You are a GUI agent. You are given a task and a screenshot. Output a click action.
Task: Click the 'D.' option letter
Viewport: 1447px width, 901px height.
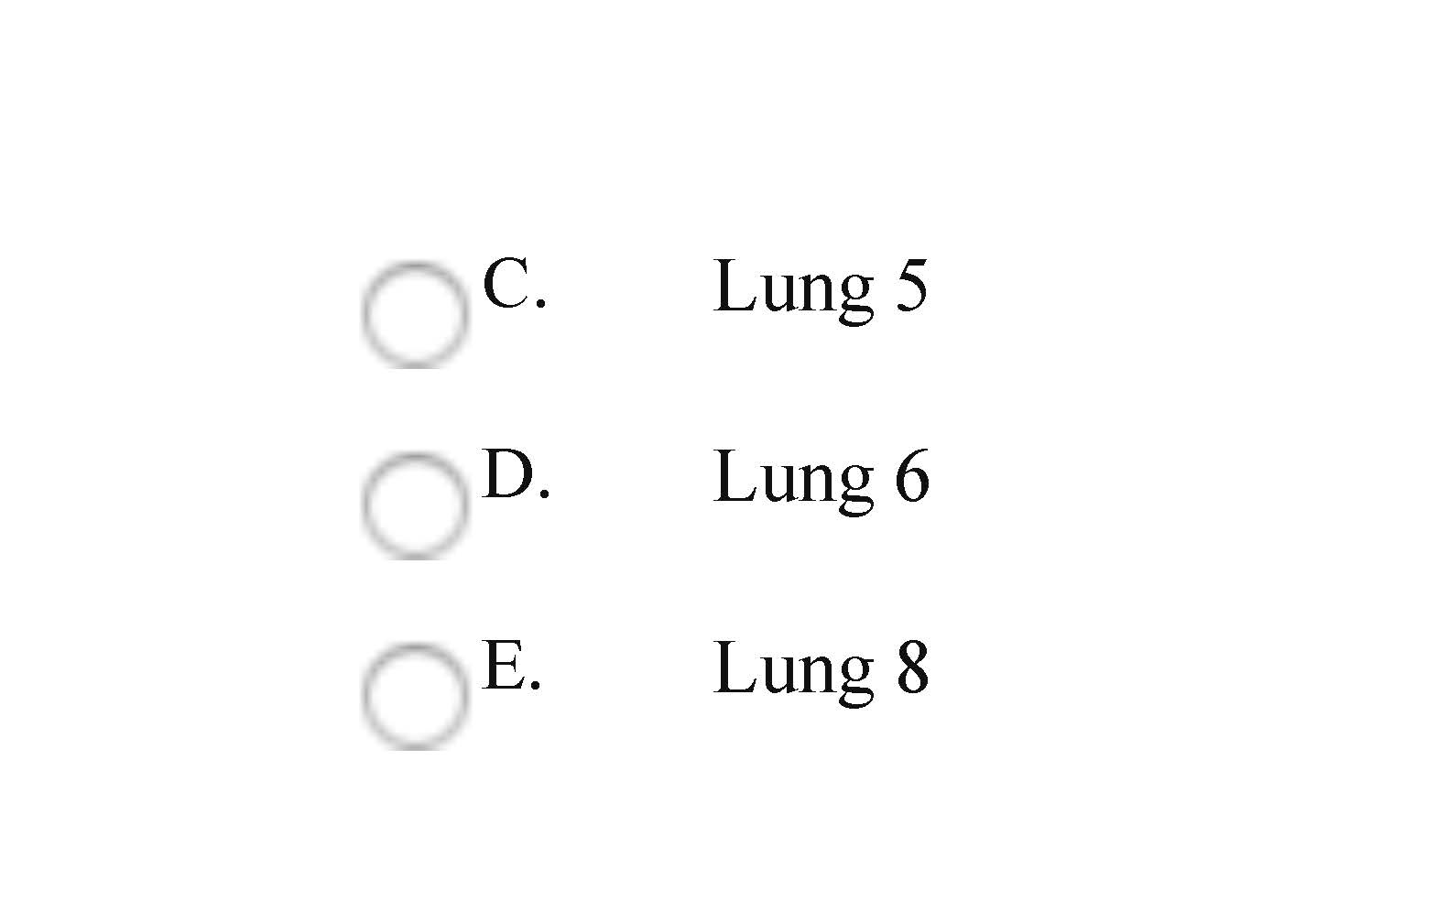516,474
